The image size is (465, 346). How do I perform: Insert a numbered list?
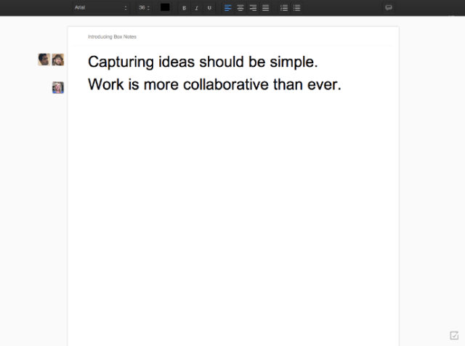coord(284,7)
